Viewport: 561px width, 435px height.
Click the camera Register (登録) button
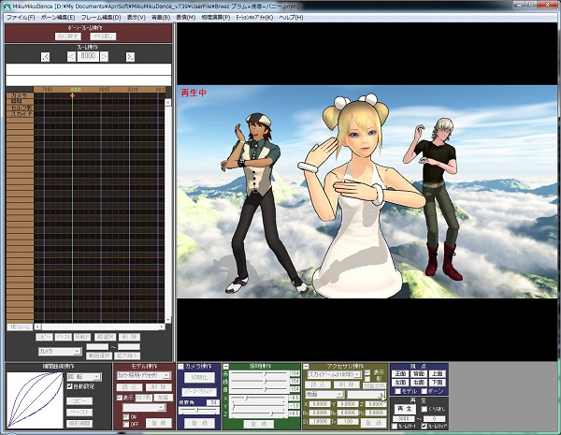(x=199, y=423)
